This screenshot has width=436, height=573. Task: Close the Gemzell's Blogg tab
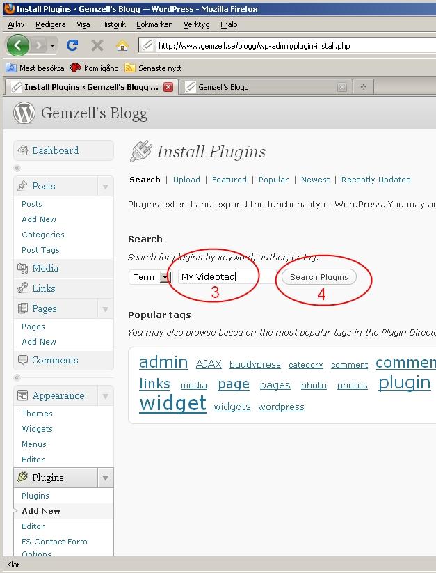[x=342, y=87]
